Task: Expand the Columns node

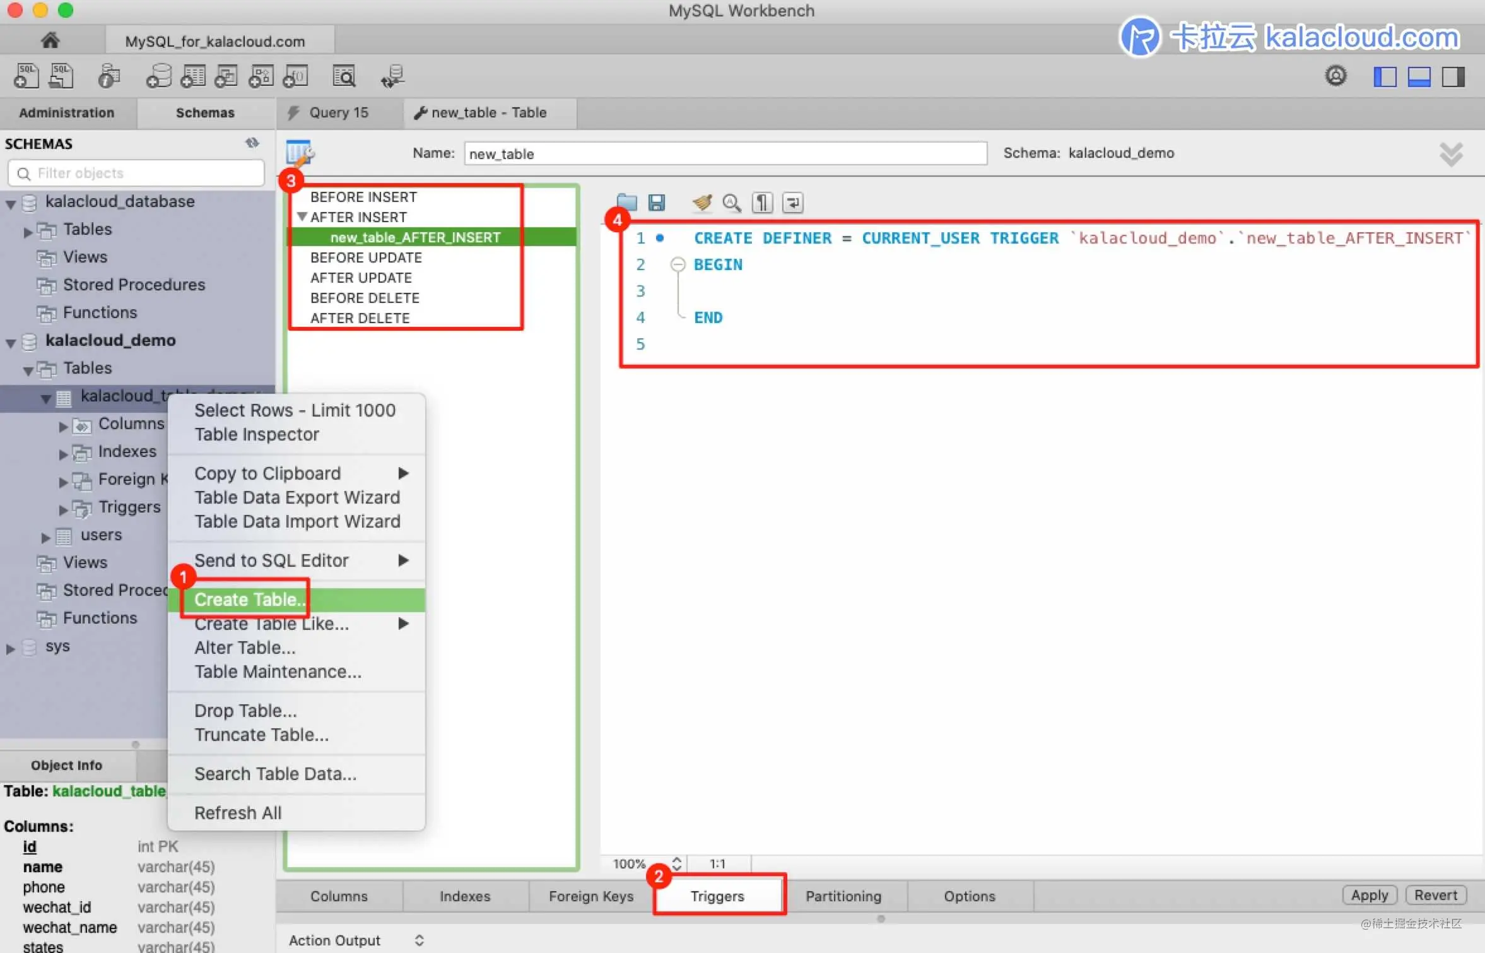Action: tap(63, 426)
